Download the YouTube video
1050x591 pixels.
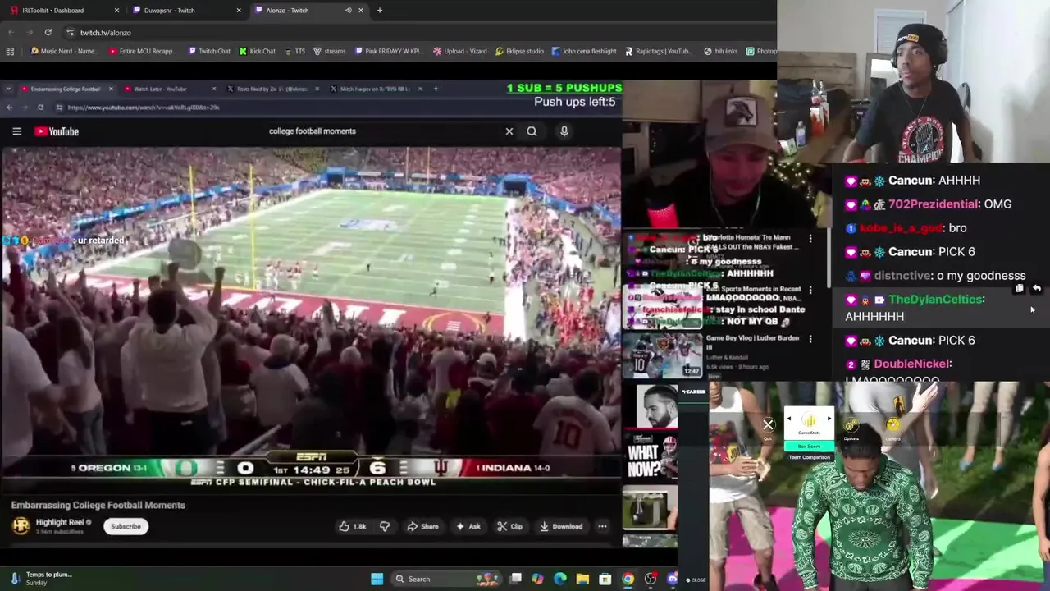point(561,526)
